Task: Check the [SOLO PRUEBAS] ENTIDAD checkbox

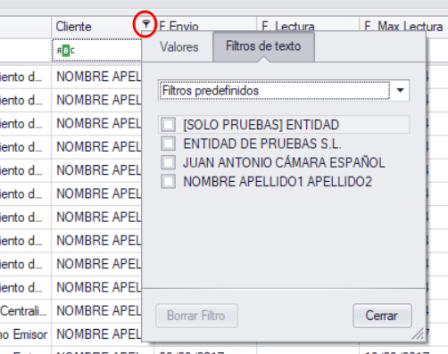Action: (x=169, y=125)
